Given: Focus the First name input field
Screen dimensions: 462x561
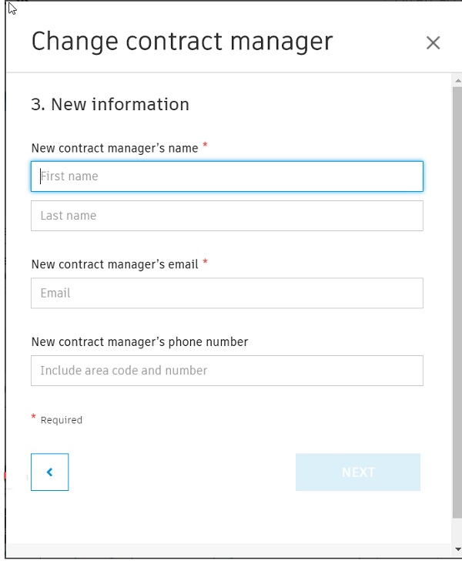Looking at the screenshot, I should coord(227,176).
